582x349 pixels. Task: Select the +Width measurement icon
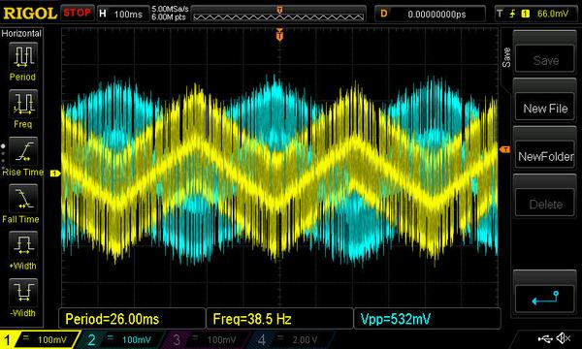tap(23, 245)
